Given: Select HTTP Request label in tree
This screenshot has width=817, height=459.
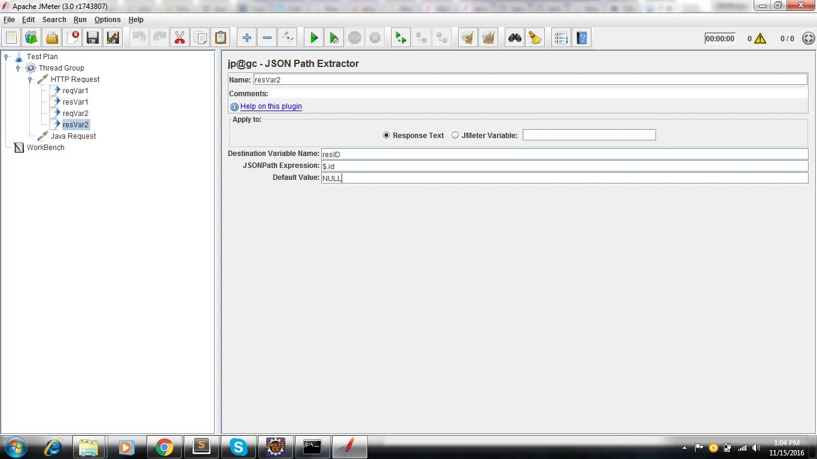Looking at the screenshot, I should (75, 79).
